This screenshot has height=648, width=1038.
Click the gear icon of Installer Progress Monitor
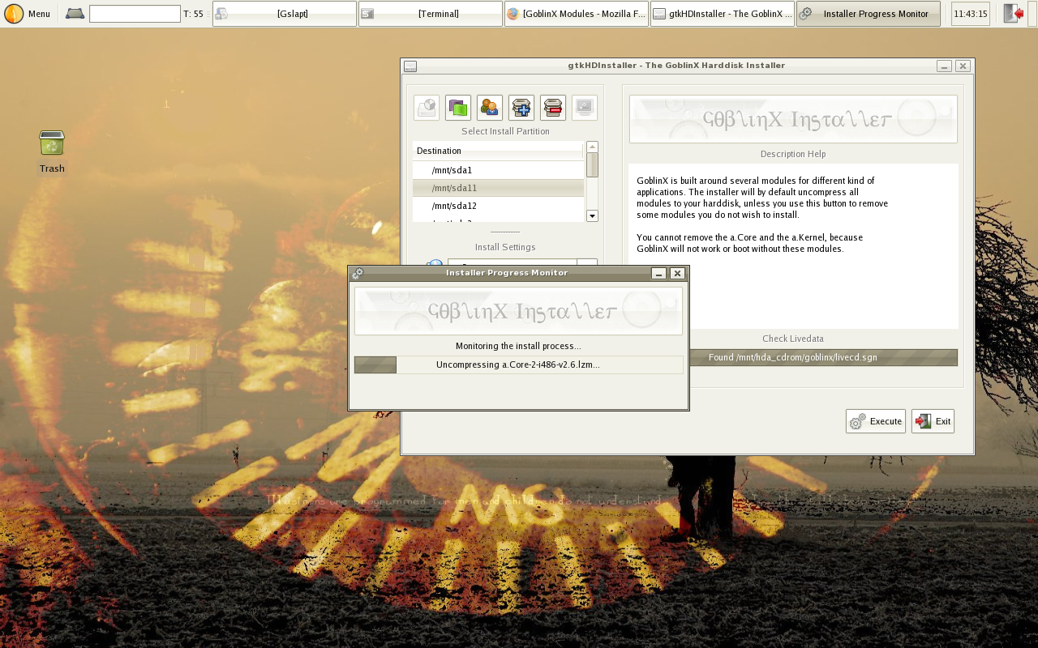pyautogui.click(x=358, y=273)
